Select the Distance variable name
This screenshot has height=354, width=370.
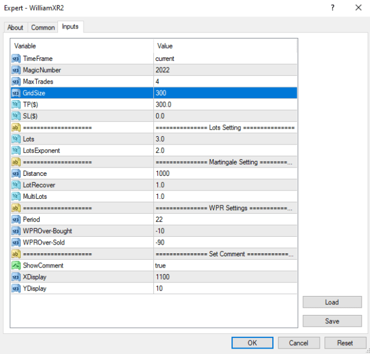35,173
